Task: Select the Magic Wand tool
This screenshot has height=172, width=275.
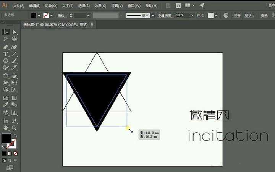Action: [x=6, y=39]
